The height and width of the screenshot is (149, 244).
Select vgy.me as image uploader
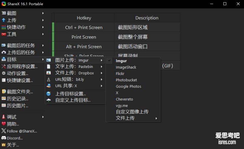[x=122, y=106]
